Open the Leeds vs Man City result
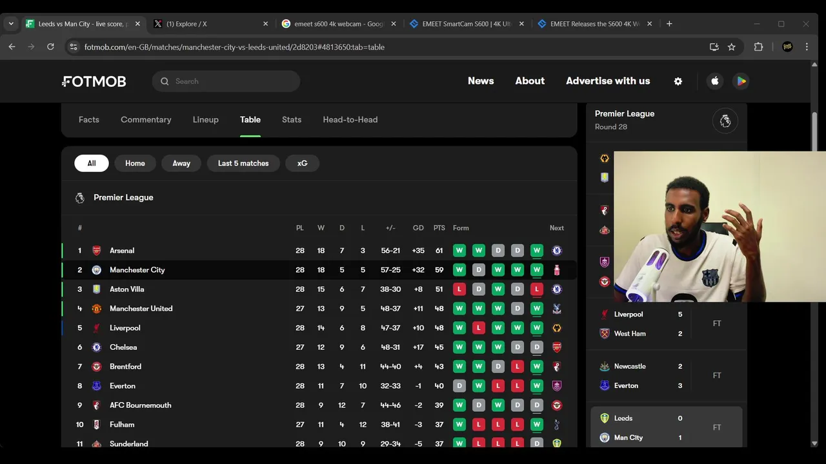The height and width of the screenshot is (464, 826). [x=667, y=428]
